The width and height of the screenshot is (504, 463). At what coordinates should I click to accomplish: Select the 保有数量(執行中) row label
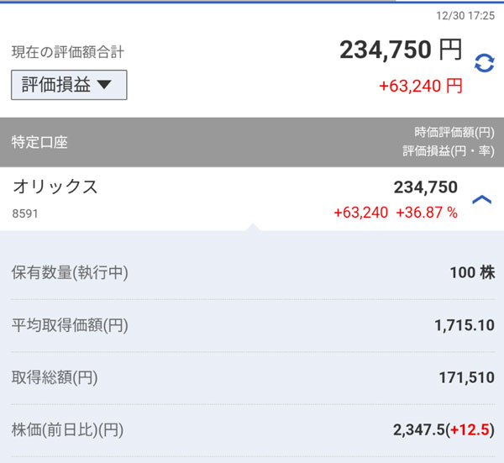(x=70, y=272)
